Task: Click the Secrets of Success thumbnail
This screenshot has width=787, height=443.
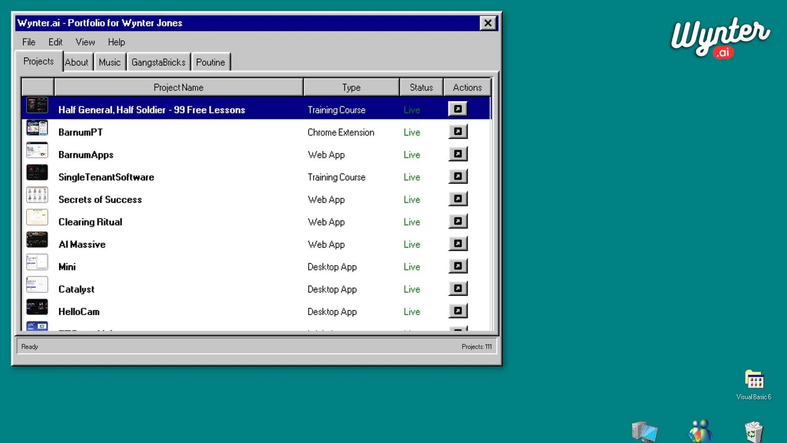Action: [x=37, y=195]
